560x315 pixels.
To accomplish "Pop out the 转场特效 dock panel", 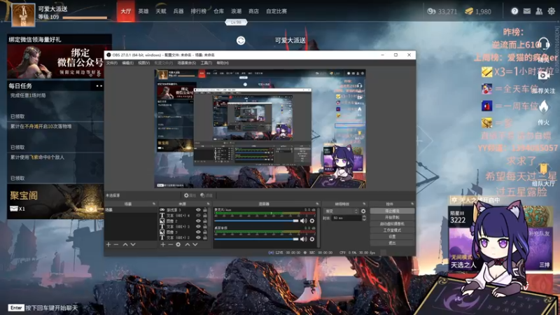I will (x=364, y=204).
